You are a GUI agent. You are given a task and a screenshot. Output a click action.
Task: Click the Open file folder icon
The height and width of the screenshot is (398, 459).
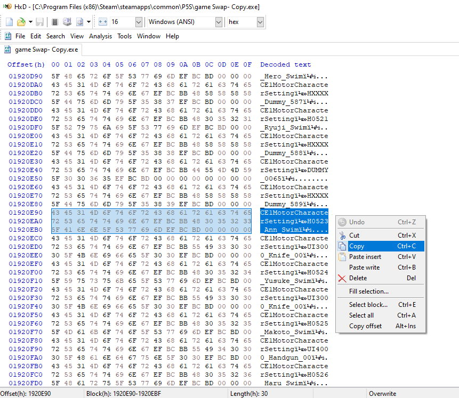click(21, 22)
